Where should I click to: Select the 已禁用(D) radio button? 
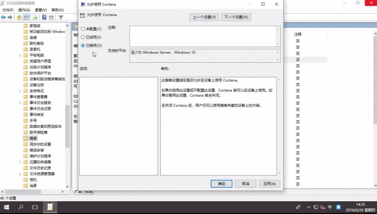[83, 45]
